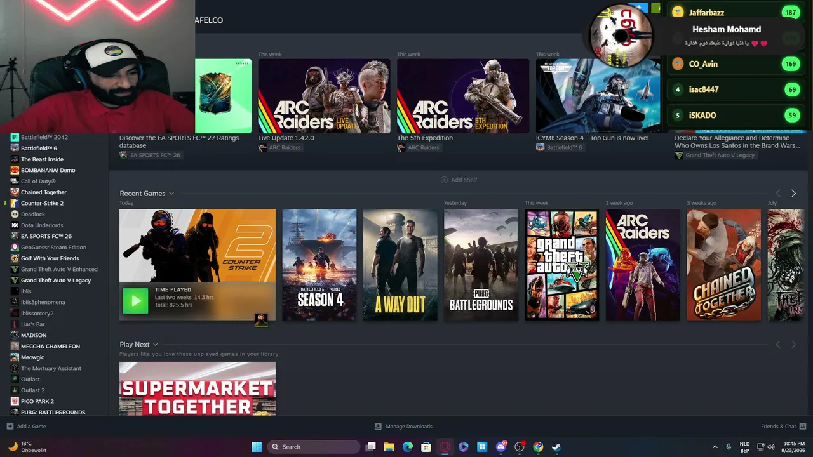Expand the Recent Games shelf dropdown
The height and width of the screenshot is (457, 813).
click(x=171, y=194)
